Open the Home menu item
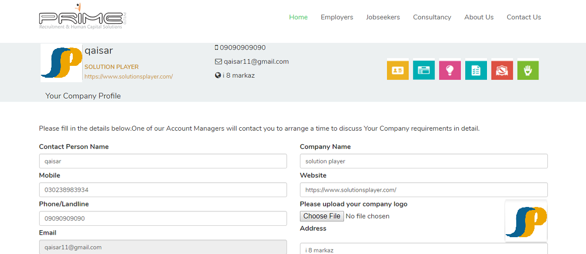 [298, 17]
